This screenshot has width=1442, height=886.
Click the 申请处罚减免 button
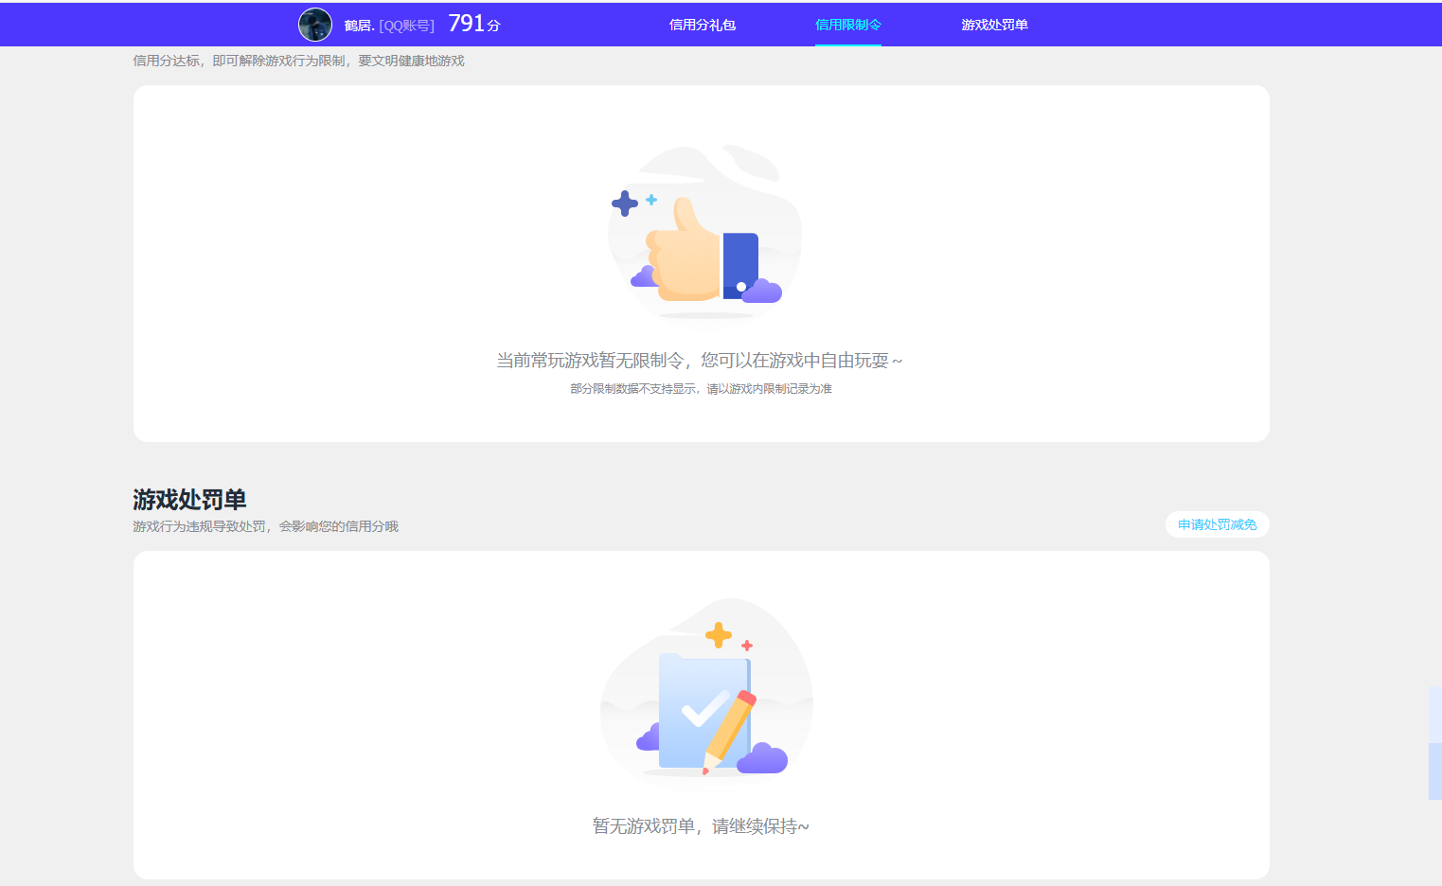point(1218,523)
